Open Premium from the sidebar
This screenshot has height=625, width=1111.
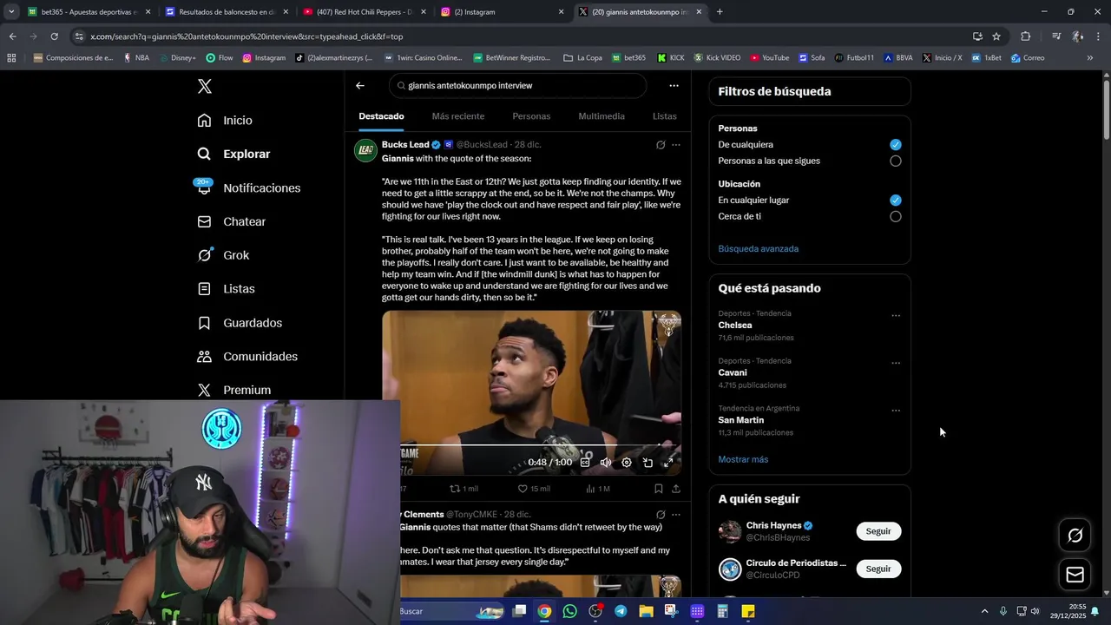coord(233,391)
